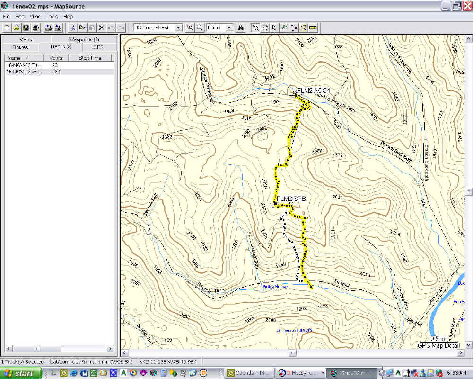Switch to the Maps tab
This screenshot has height=379, width=473.
point(26,39)
